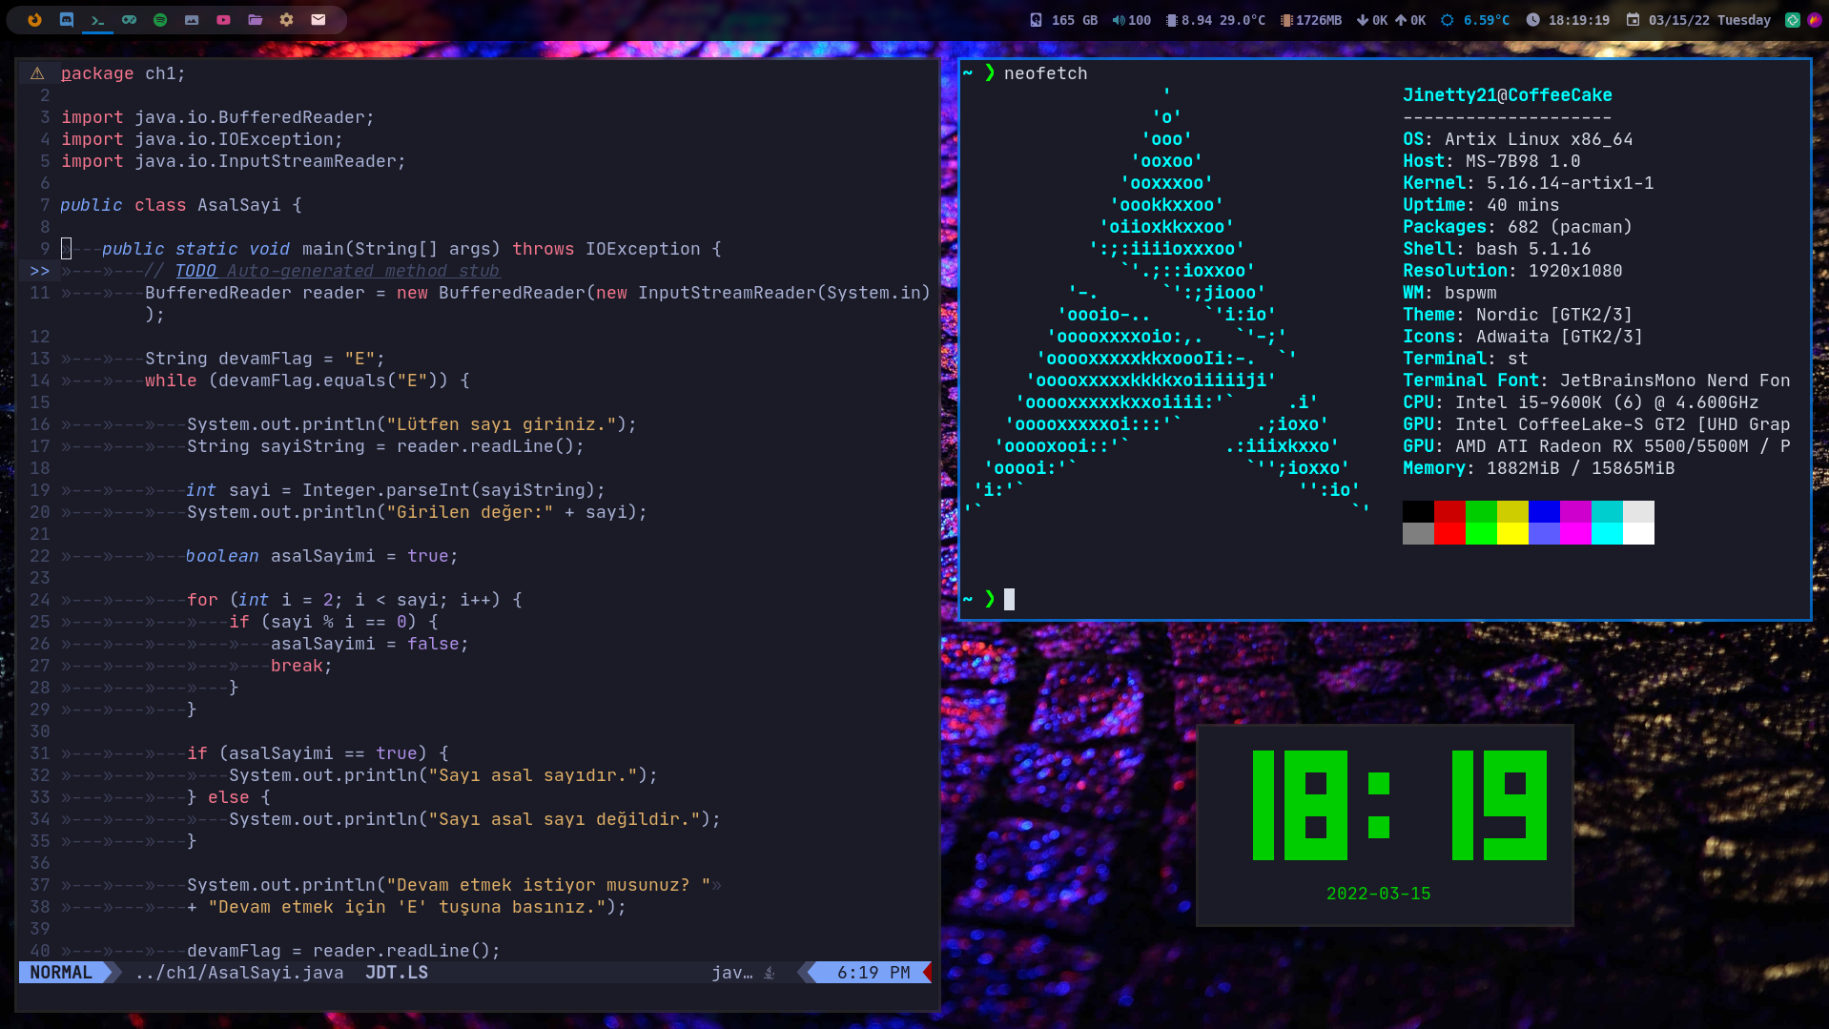Image resolution: width=1829 pixels, height=1029 pixels.
Task: Click the >> diagnostic marker in the gutter
Action: click(x=39, y=271)
